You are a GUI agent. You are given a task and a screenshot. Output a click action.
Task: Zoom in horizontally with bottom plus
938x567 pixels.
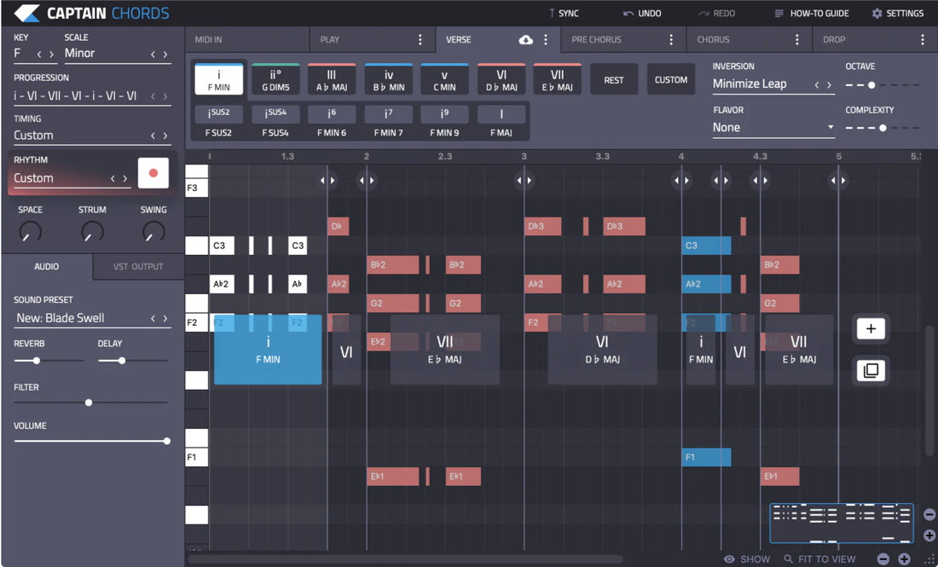click(x=904, y=558)
